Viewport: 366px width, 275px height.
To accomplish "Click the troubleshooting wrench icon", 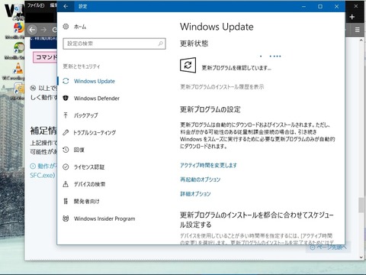I will 66,132.
